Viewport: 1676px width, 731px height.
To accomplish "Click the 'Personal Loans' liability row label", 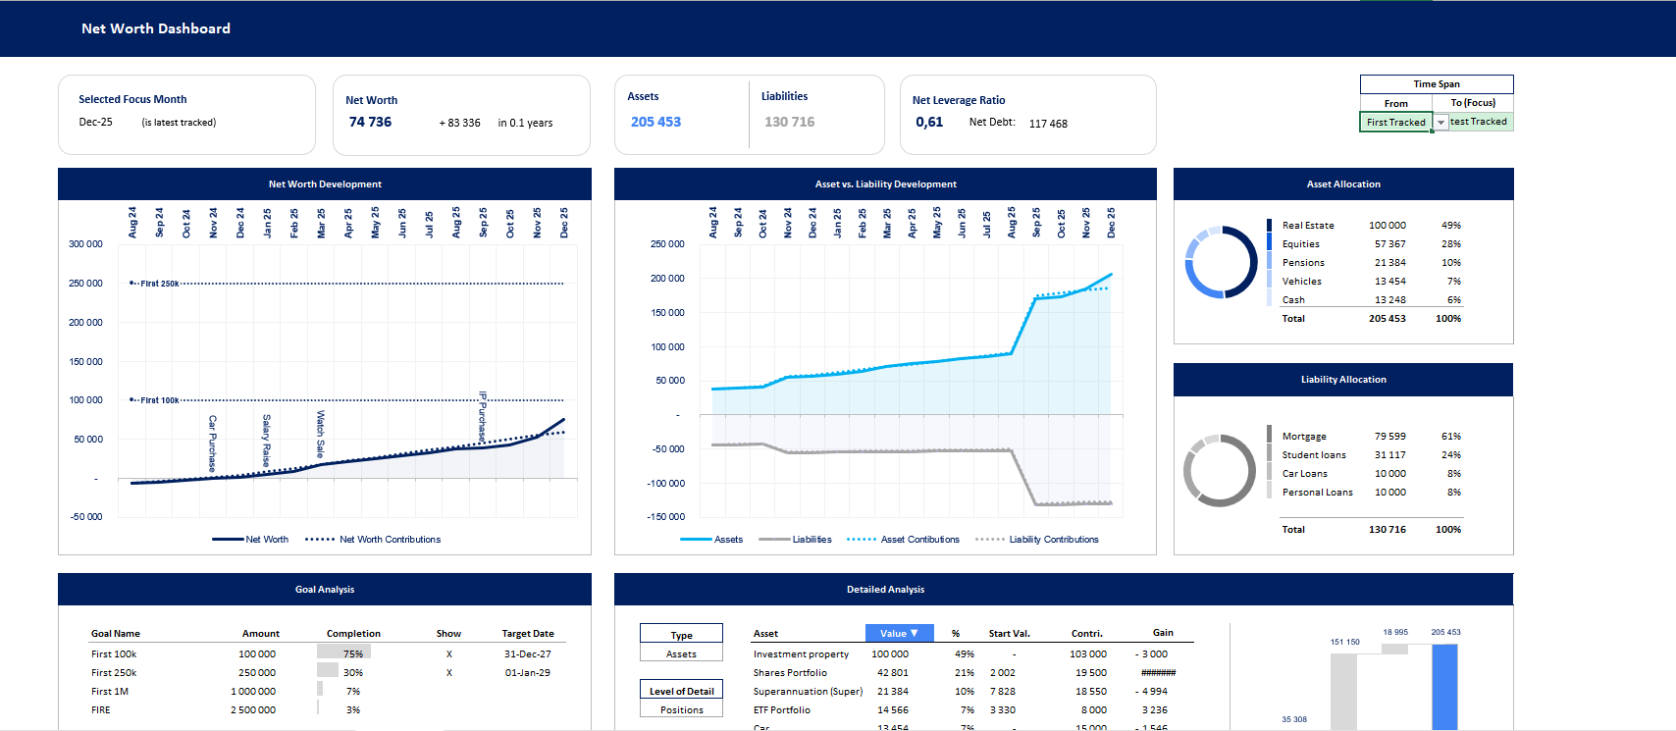I will 1317,492.
